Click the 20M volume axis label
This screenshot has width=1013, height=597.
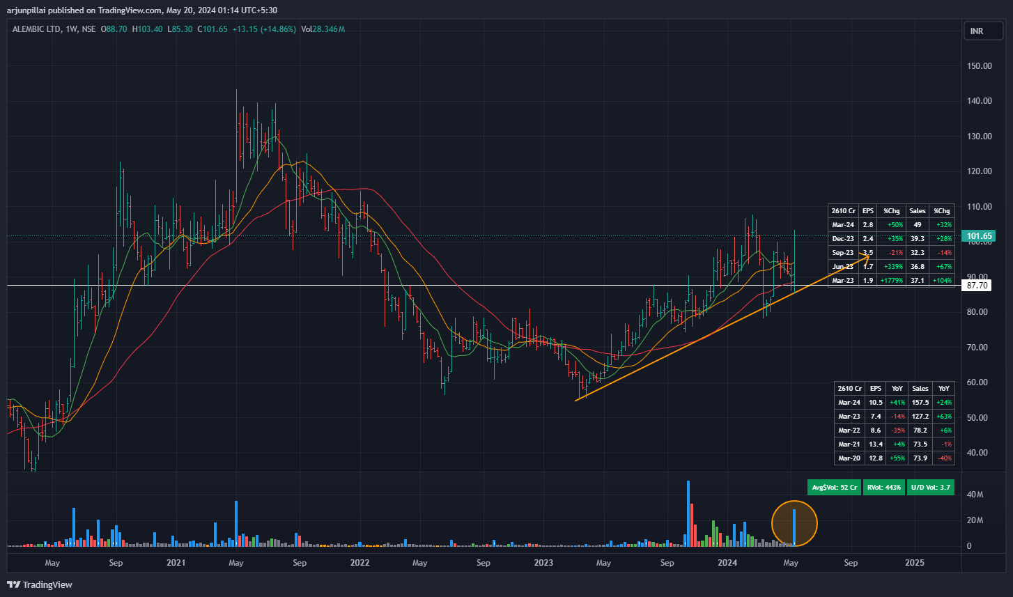[975, 521]
